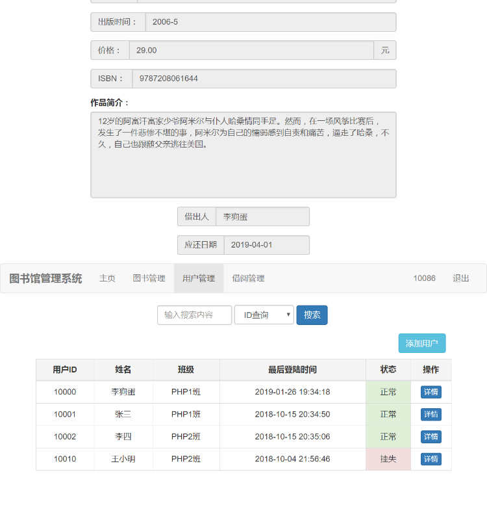Click the ISBN field 9787208061644
Screen dimensions: 487x520
[x=264, y=79]
